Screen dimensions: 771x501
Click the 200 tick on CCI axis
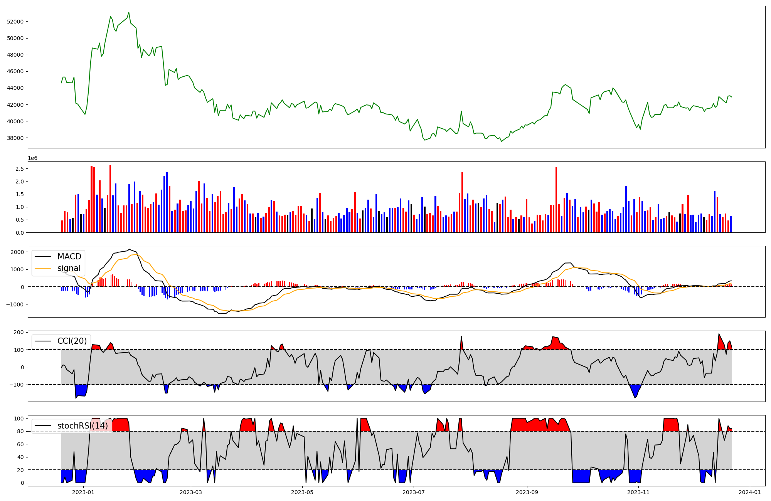pos(19,332)
